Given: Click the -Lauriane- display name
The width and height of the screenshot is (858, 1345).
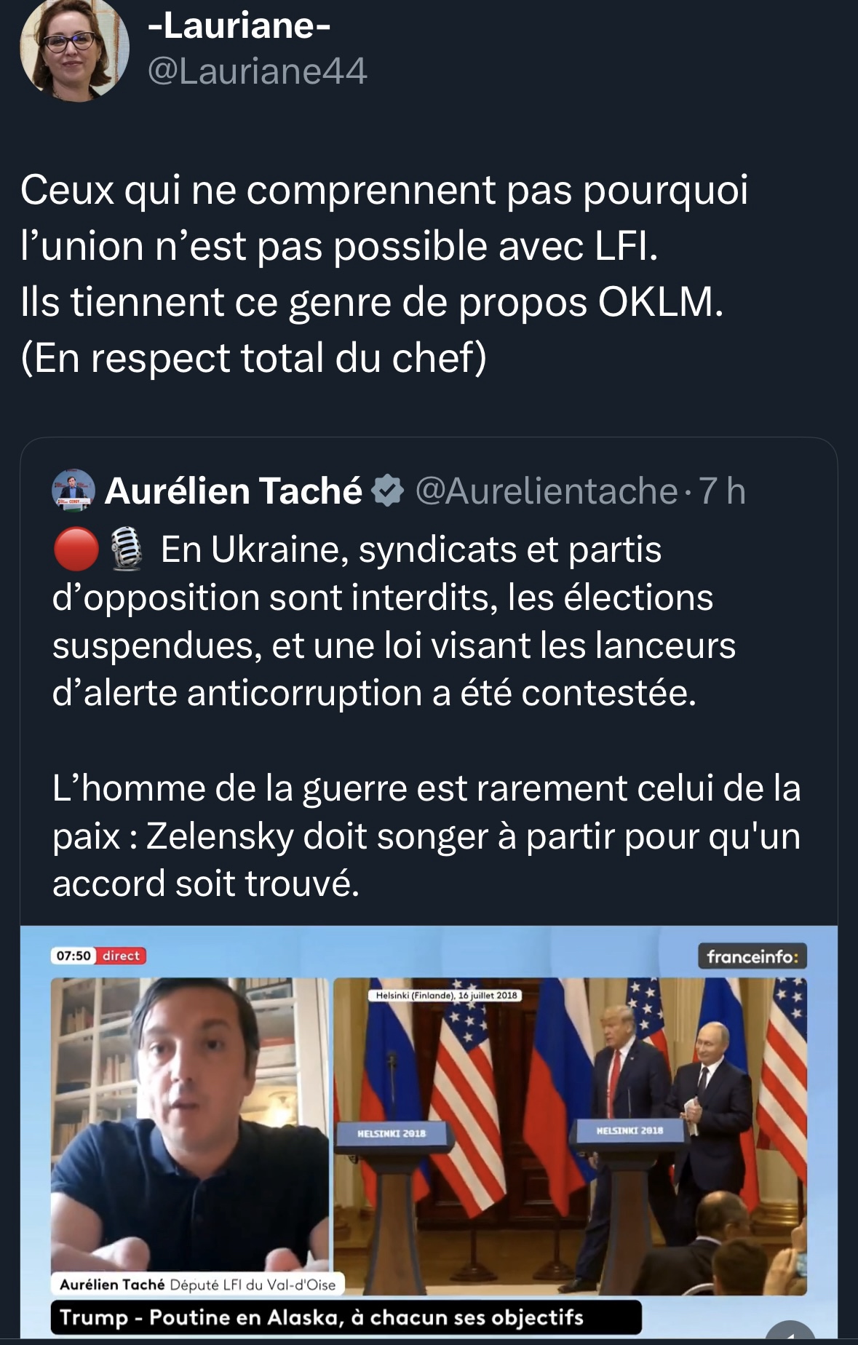Looking at the screenshot, I should click(x=239, y=26).
